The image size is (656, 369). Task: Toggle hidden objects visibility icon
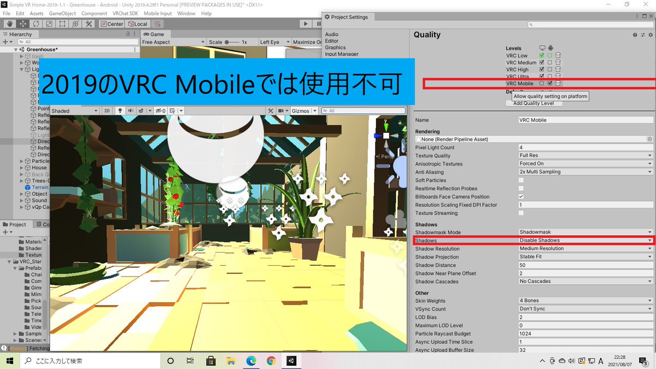[x=160, y=111]
